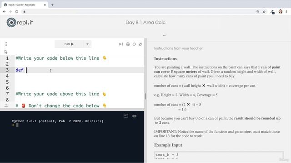Viewport: 291px width, 163px height.
Task: Open the packages cube icon
Action: click(x=128, y=44)
